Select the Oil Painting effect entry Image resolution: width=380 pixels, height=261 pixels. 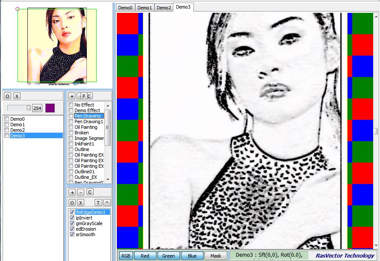pos(86,127)
